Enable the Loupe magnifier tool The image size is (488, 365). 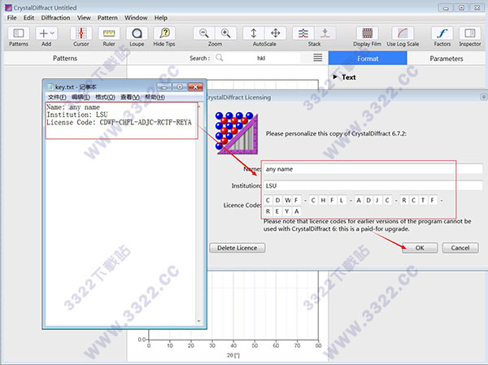click(137, 33)
